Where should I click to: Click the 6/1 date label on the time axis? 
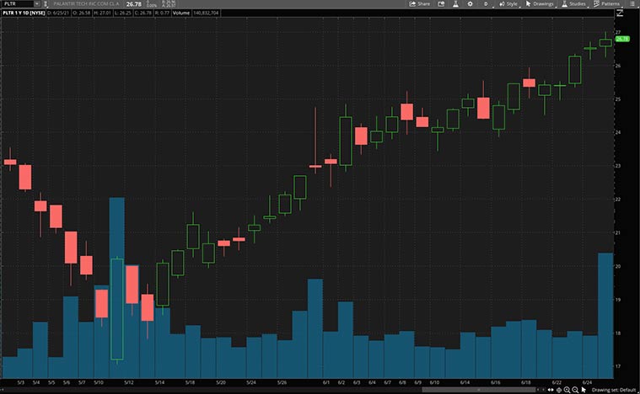(x=326, y=382)
